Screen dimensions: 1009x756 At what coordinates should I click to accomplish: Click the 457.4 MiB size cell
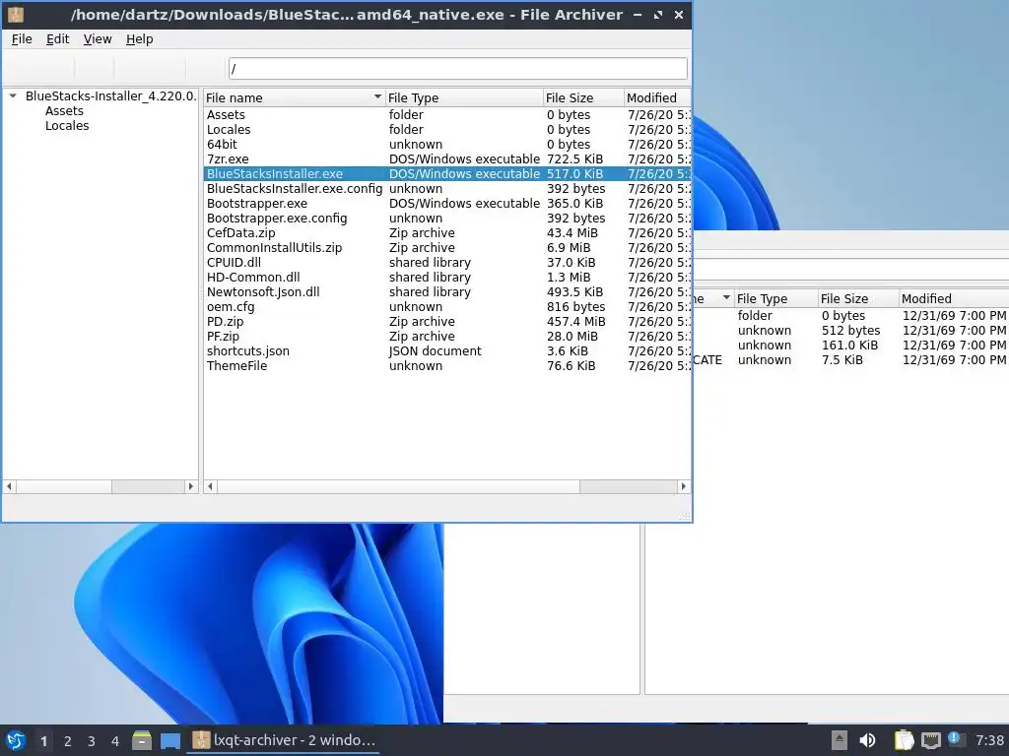(x=575, y=322)
